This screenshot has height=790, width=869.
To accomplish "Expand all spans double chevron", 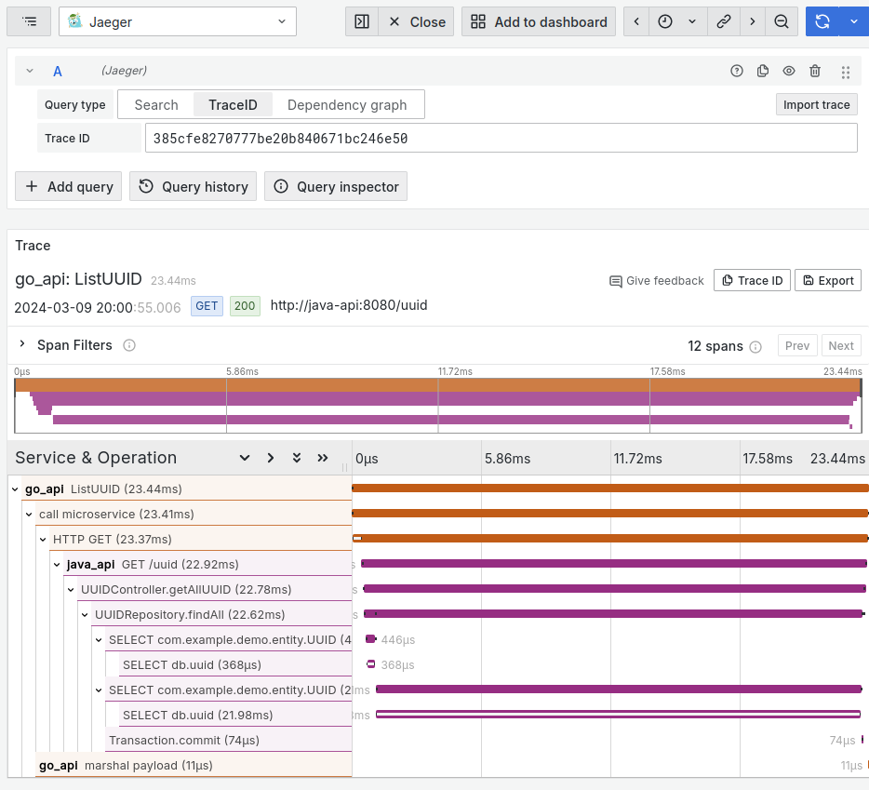I will tap(323, 458).
